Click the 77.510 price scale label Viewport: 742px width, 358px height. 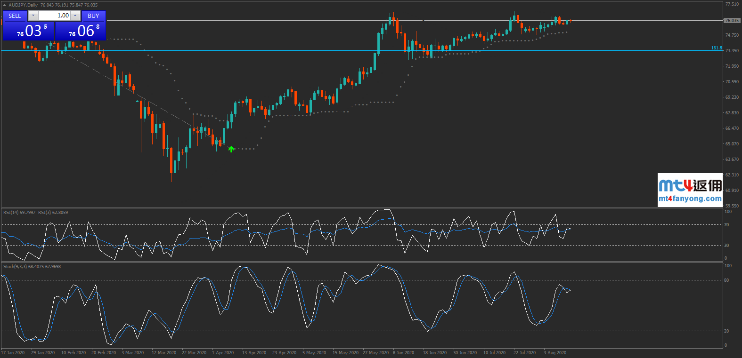tap(732, 4)
